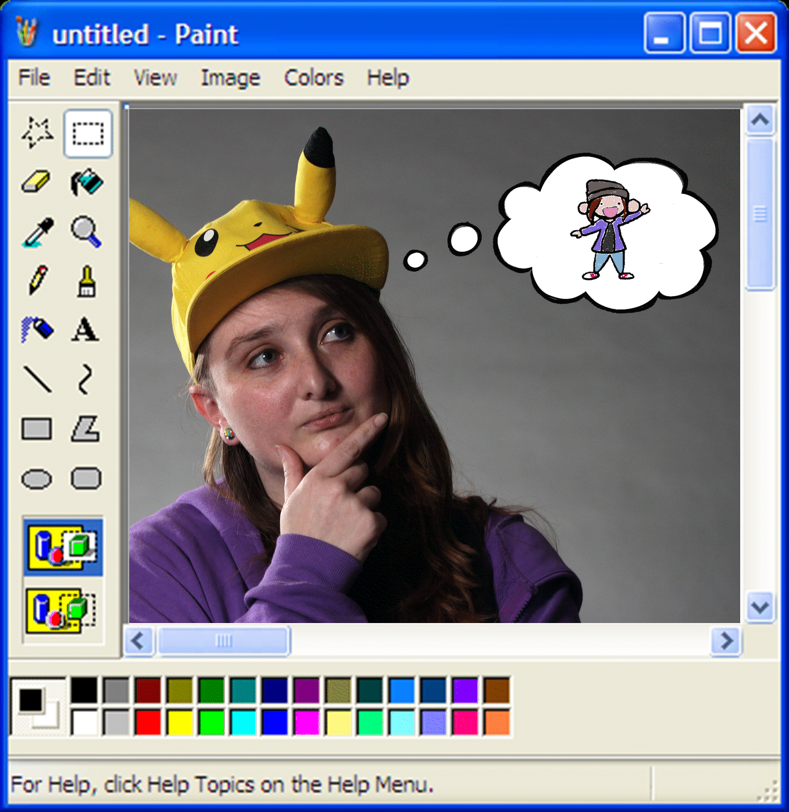Open the Image menu

pos(230,78)
